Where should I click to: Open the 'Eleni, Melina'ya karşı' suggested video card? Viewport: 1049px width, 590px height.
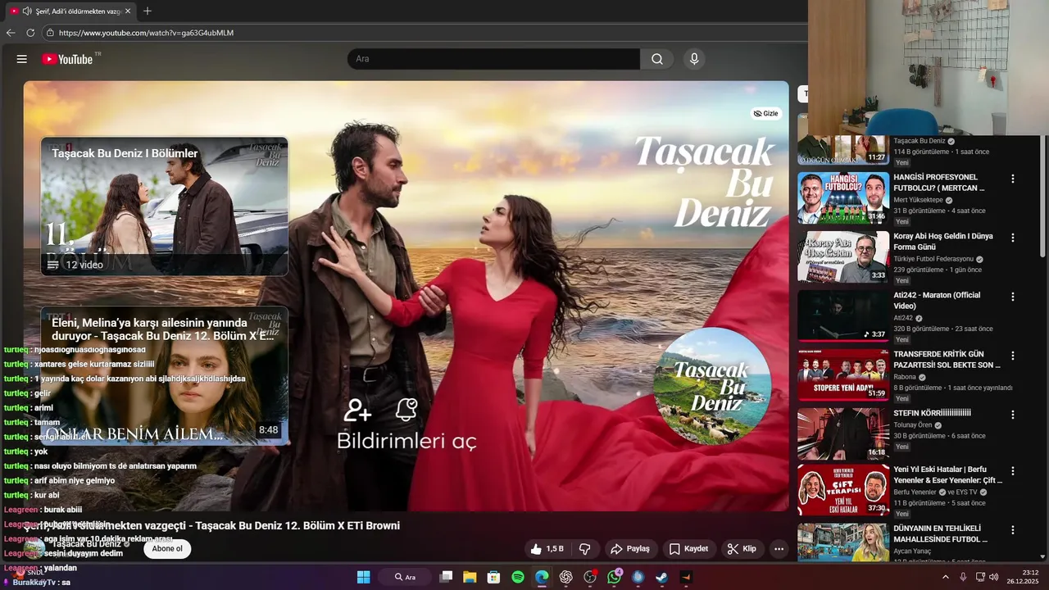165,376
